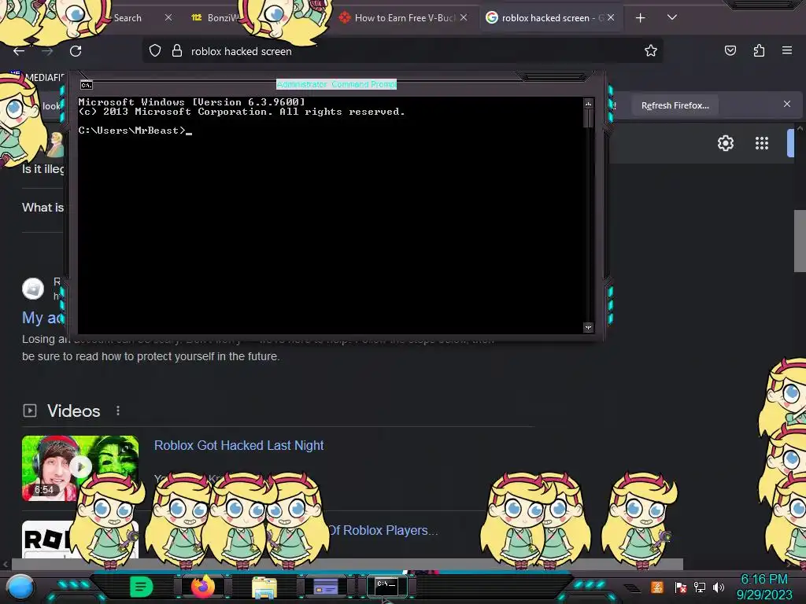Open the Of Roblox Players... video link
The image size is (806, 604).
click(x=383, y=530)
